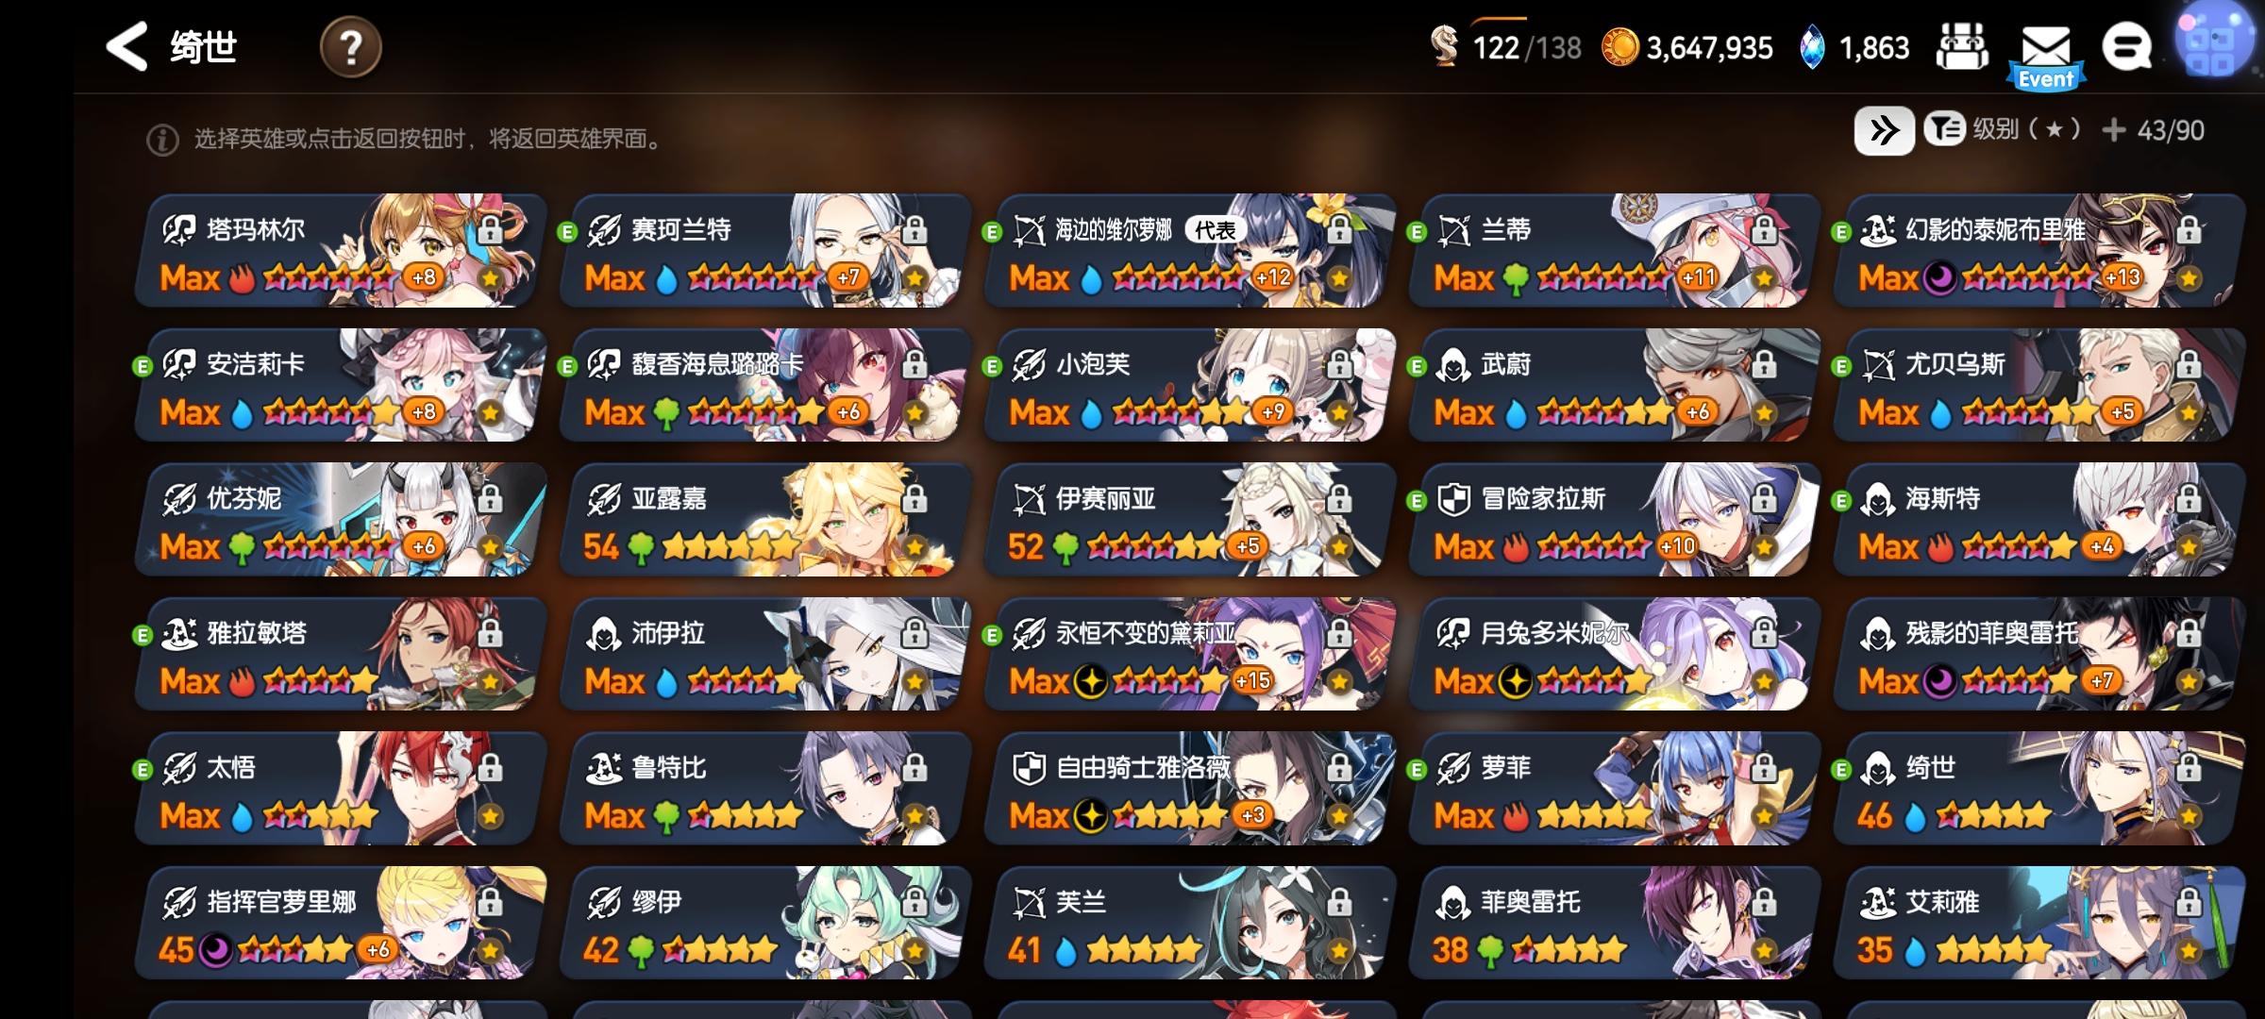
Task: Toggle lock on 塔玛林尔 hero card
Action: 490,229
